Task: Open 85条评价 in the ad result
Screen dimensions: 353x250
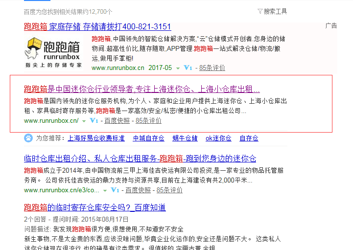Action: tap(212, 68)
